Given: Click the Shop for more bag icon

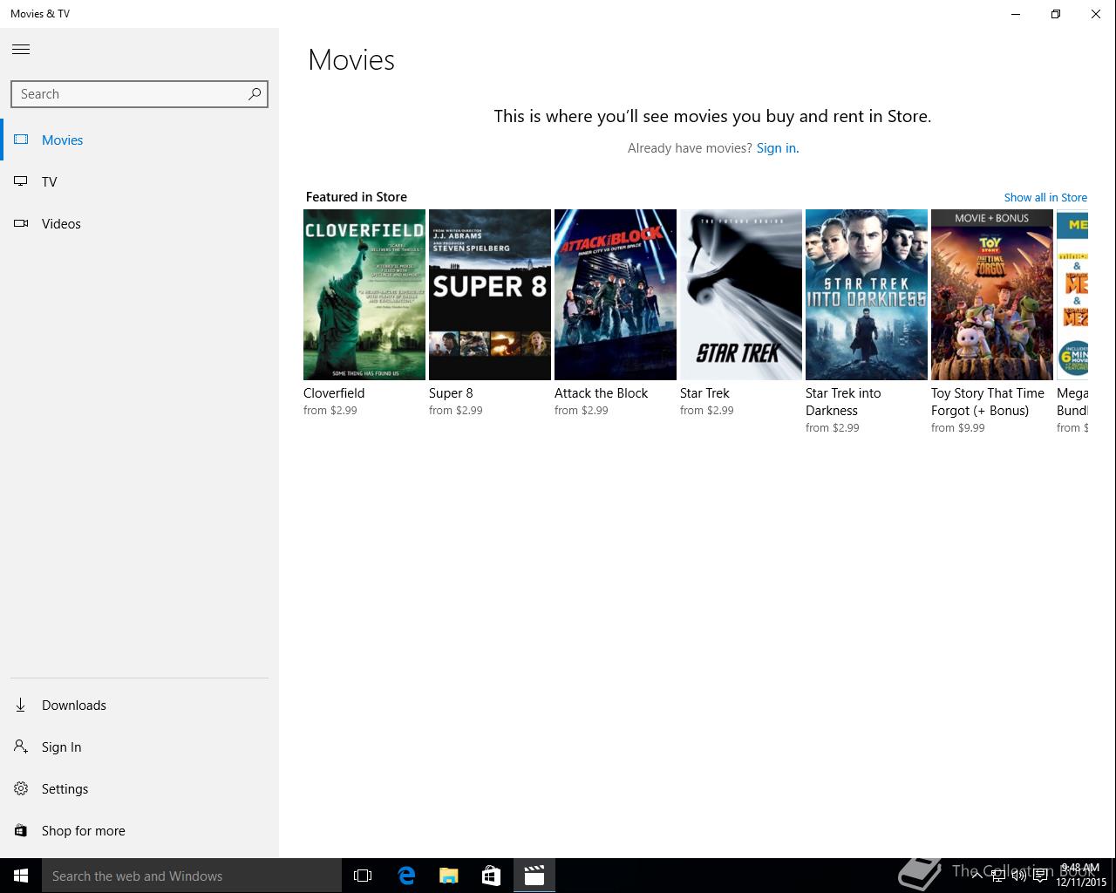Looking at the screenshot, I should (21, 830).
